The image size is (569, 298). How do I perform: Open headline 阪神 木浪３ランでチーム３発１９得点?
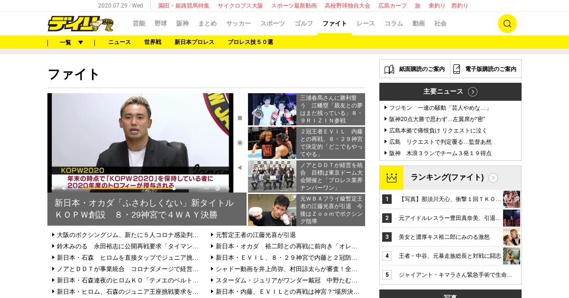click(x=441, y=153)
